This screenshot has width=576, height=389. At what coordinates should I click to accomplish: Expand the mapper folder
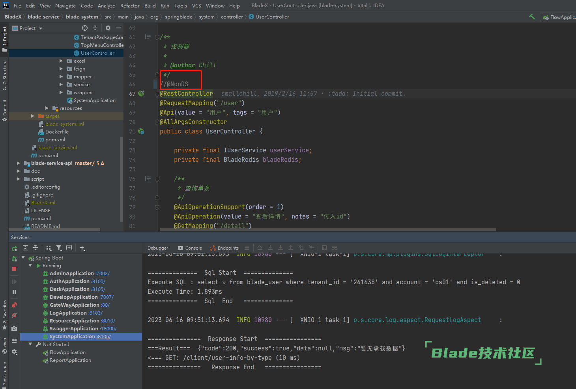tap(61, 76)
